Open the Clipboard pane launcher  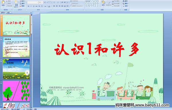pos(12,9)
